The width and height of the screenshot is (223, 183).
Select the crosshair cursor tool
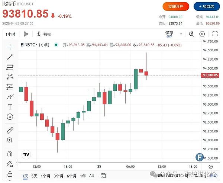(x=10, y=47)
